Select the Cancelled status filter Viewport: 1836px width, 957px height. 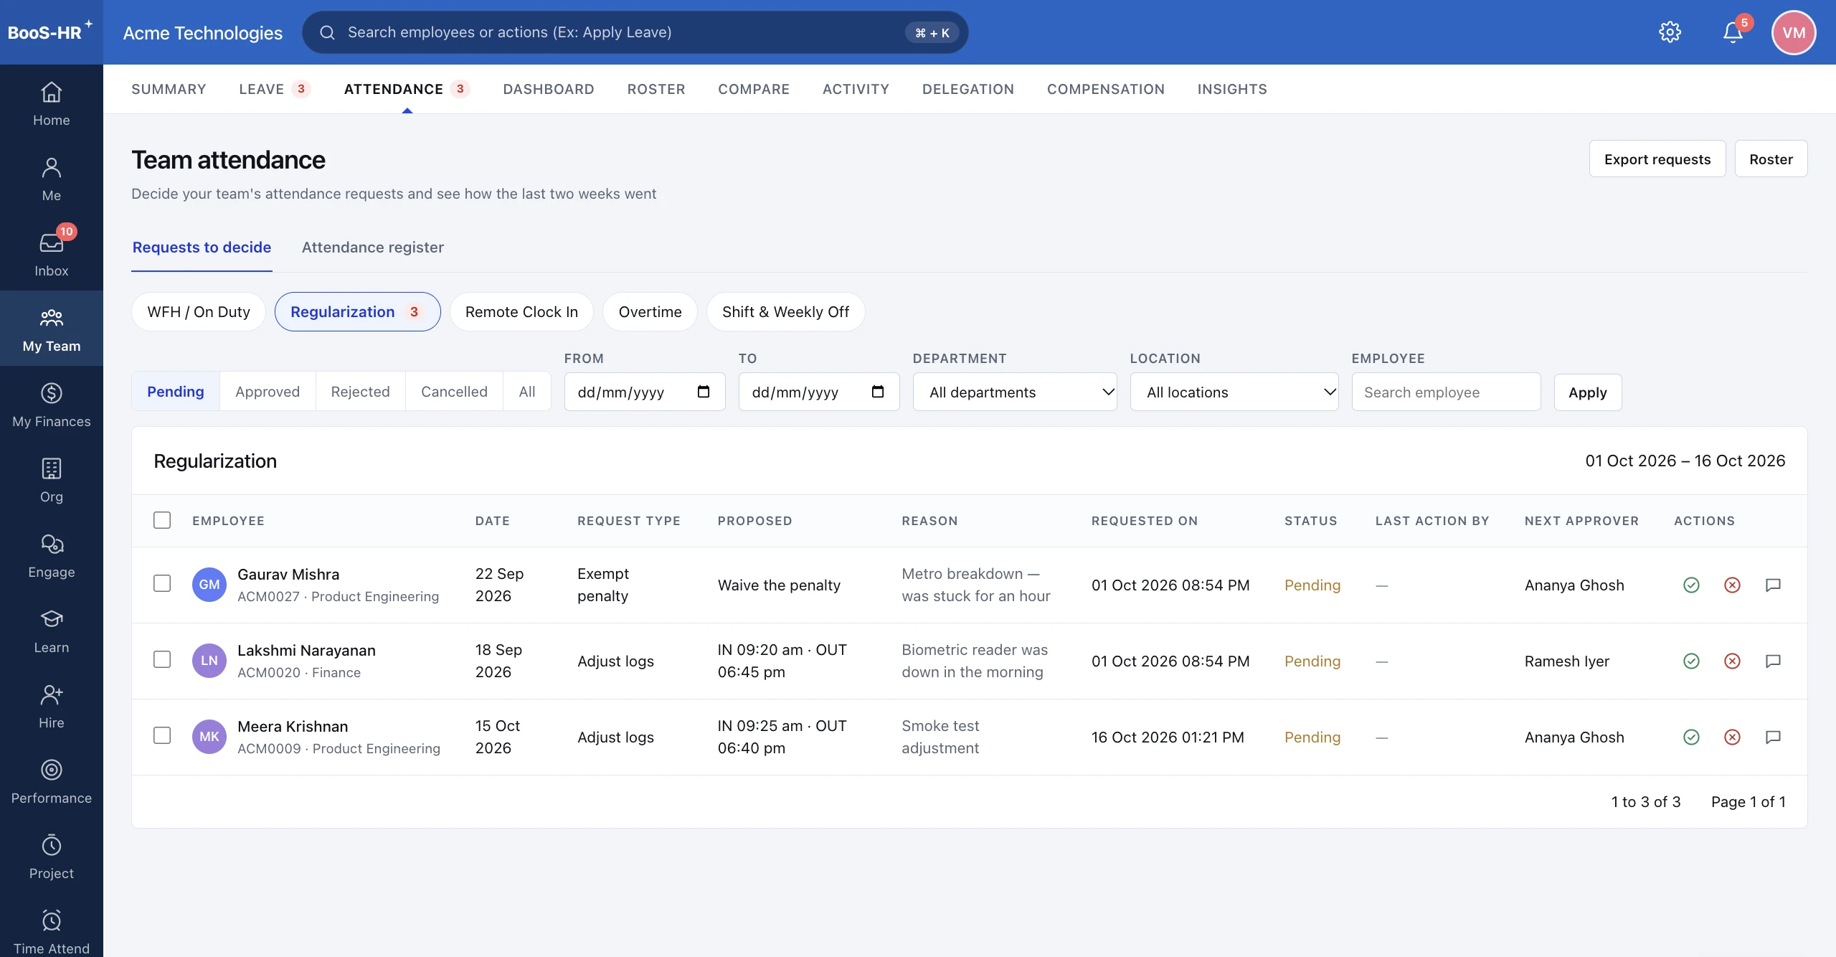454,392
